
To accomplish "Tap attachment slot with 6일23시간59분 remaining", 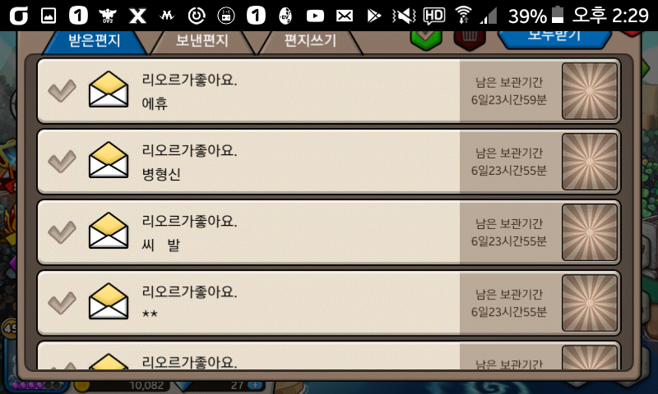I will (x=589, y=91).
